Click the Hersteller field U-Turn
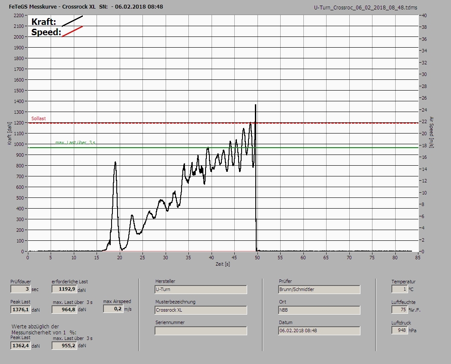The height and width of the screenshot is (364, 451). pos(201,289)
